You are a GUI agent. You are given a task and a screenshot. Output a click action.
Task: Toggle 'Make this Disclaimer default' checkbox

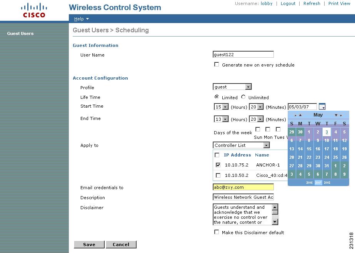point(217,232)
